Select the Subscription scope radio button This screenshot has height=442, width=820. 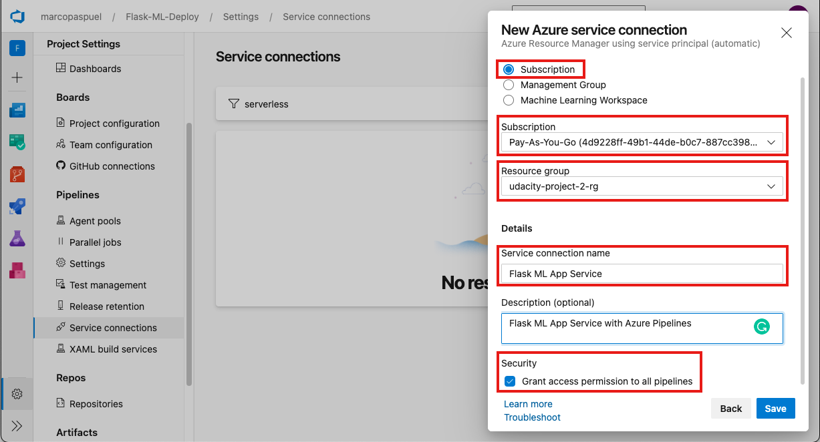(509, 69)
